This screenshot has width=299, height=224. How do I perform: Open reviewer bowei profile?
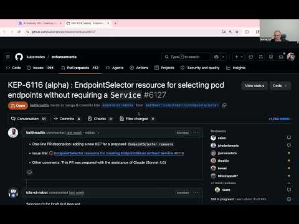point(222,168)
